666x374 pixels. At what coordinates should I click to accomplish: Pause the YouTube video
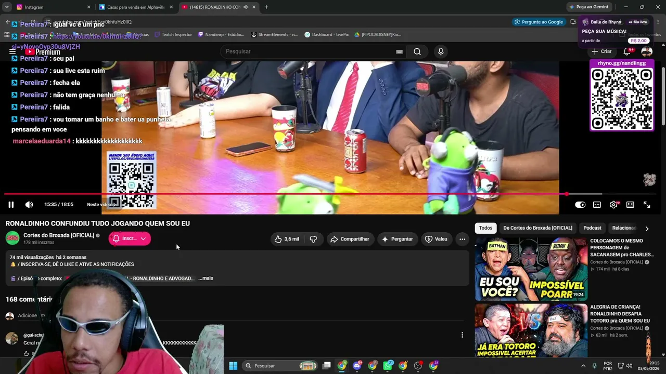[x=11, y=205]
